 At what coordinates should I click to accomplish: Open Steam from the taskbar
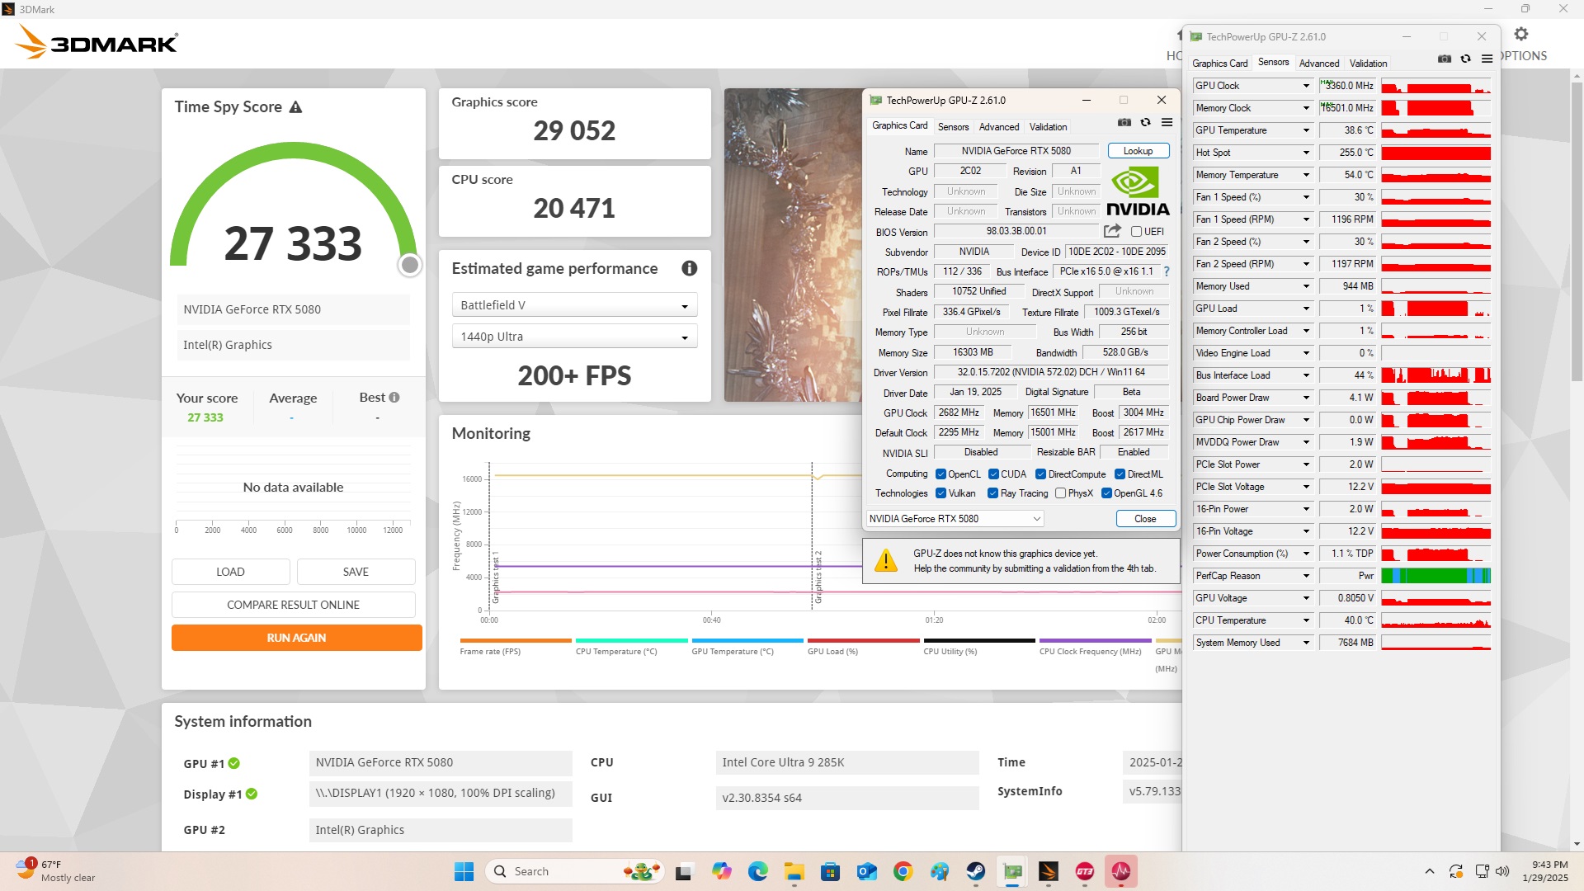pyautogui.click(x=975, y=871)
